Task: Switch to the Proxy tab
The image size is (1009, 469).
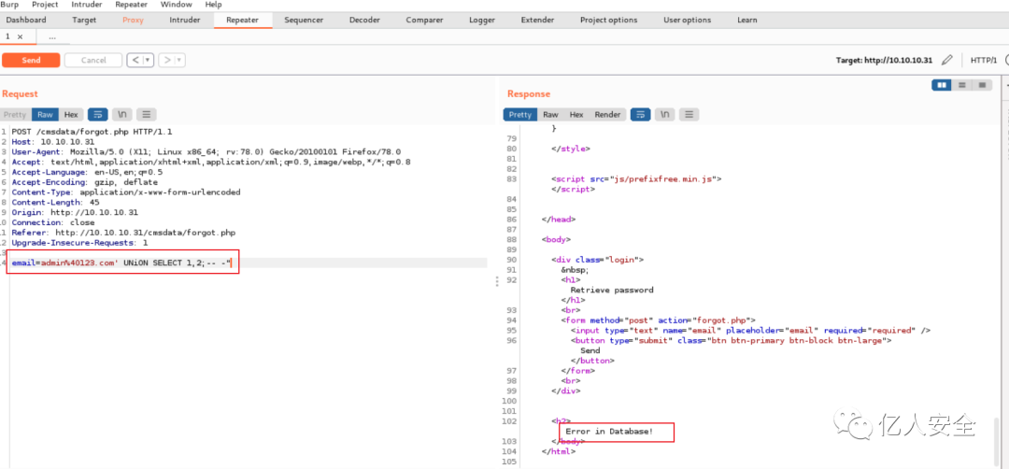Action: (134, 20)
